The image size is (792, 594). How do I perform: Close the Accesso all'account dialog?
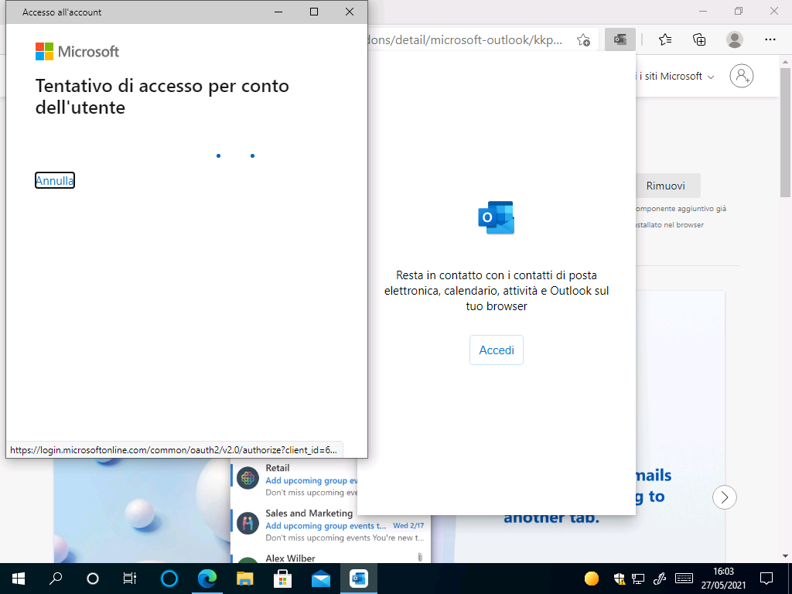tap(349, 12)
